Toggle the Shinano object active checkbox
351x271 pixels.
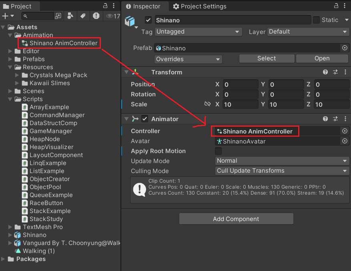click(x=148, y=20)
